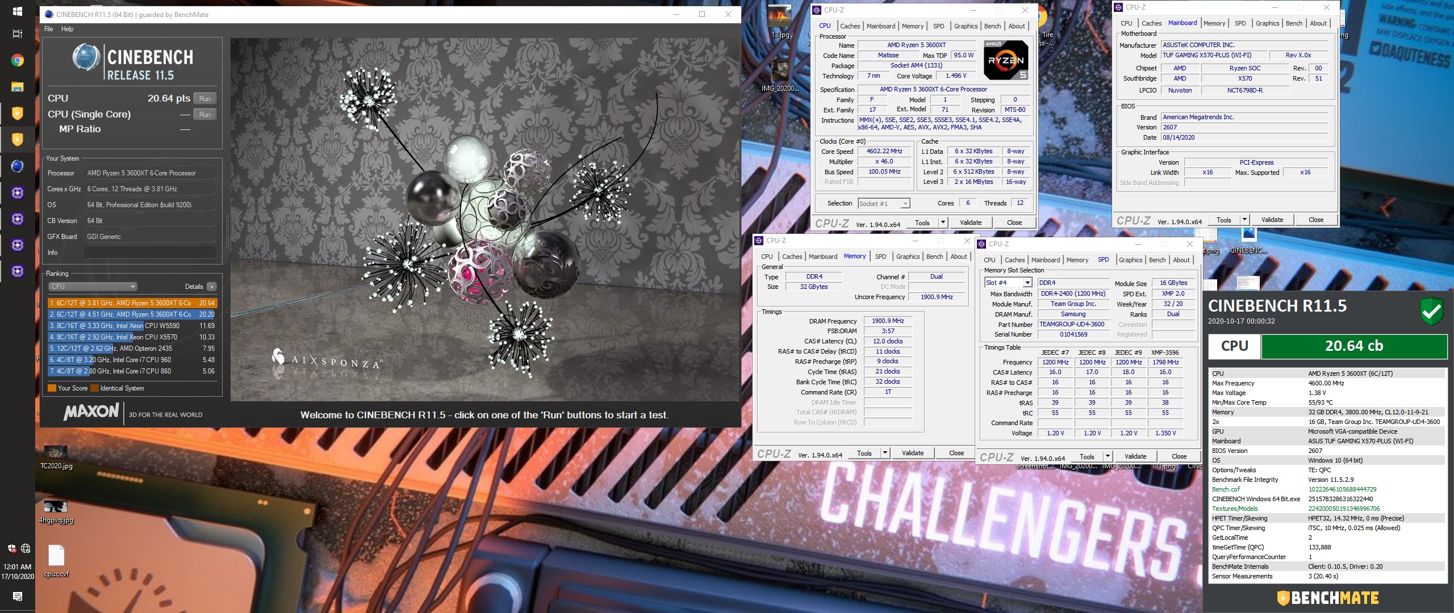Open Tools dropdown arrow in CPU-Z Mainboard window
1454x613 pixels.
pos(1244,220)
